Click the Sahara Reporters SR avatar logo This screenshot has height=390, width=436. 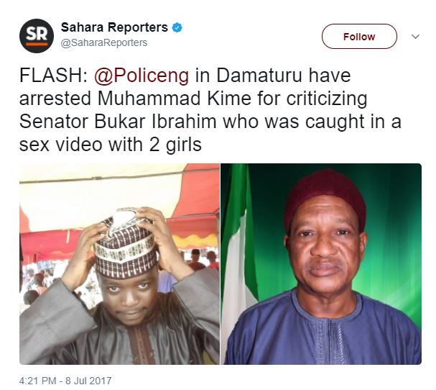tap(34, 37)
